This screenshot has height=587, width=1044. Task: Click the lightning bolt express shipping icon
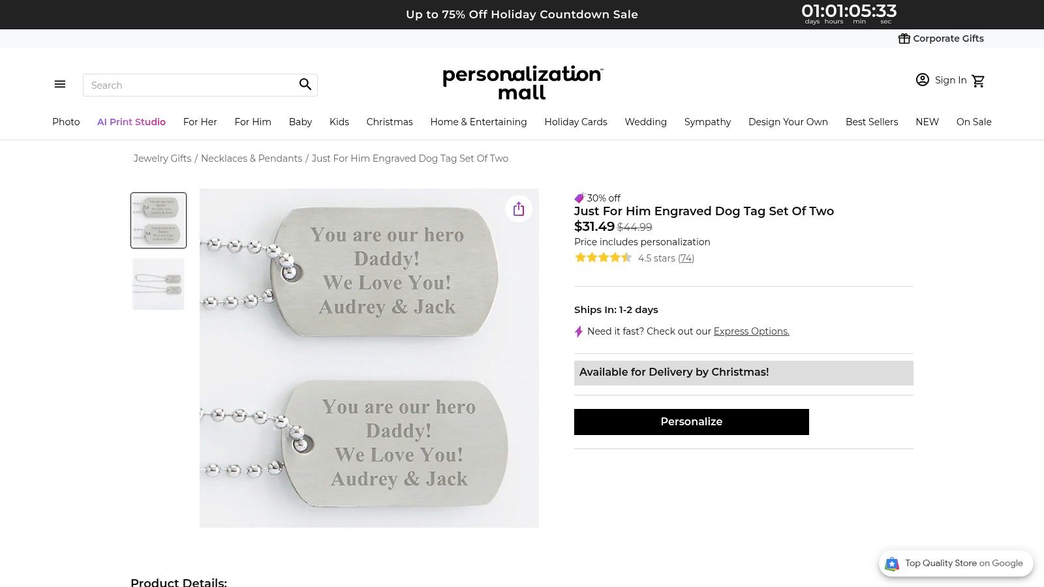pyautogui.click(x=578, y=331)
